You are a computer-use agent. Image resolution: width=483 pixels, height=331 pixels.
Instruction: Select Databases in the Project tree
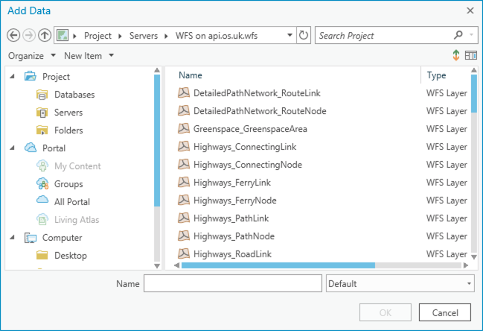tap(74, 95)
